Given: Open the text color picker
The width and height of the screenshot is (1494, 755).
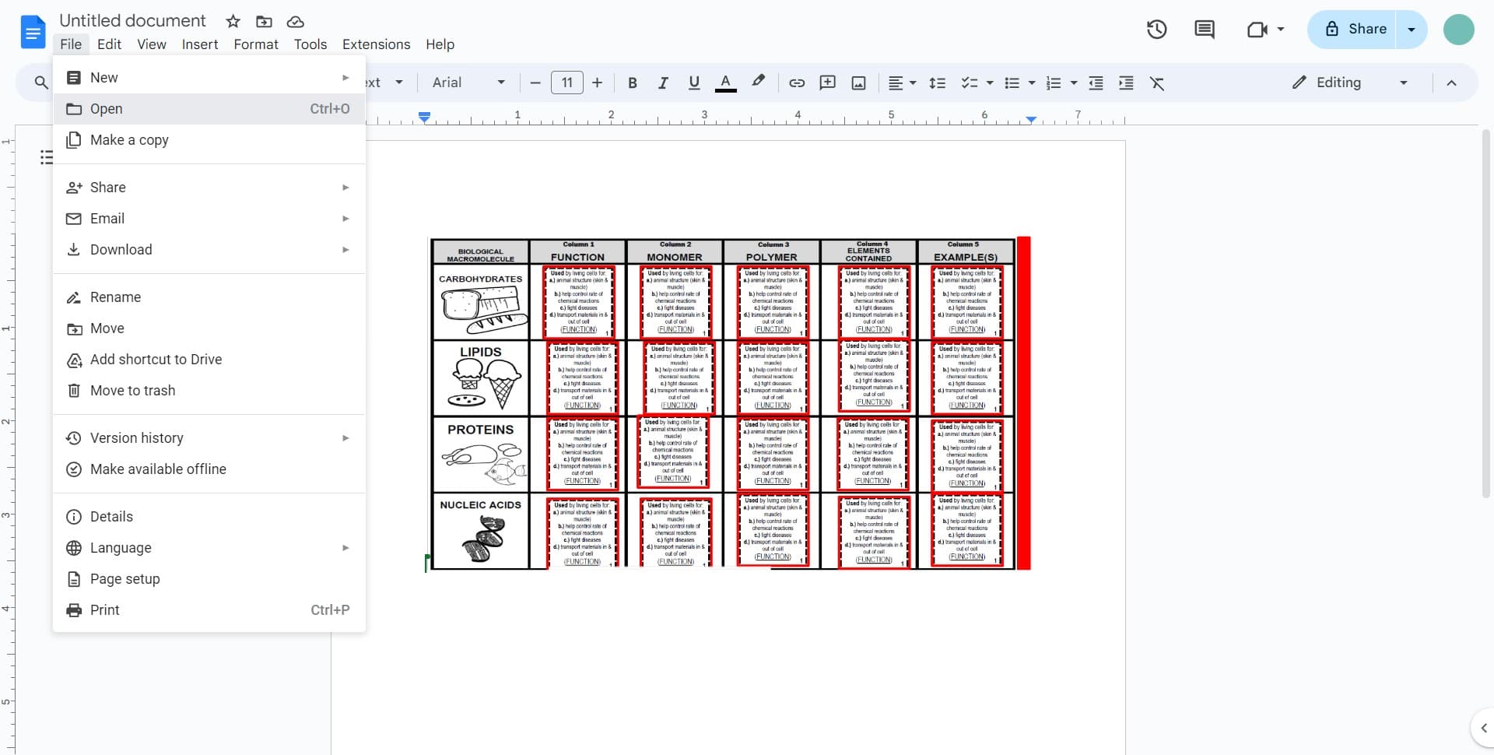Looking at the screenshot, I should tap(725, 83).
